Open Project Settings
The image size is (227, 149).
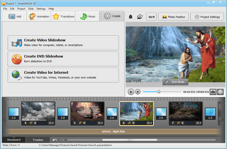click(x=207, y=17)
